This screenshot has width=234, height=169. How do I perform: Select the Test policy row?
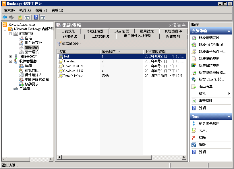click(x=122, y=56)
